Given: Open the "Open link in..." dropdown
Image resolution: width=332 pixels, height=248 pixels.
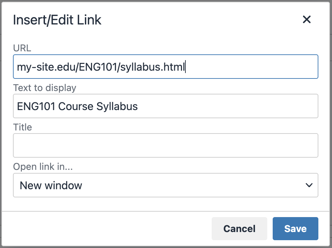Looking at the screenshot, I should pos(165,185).
